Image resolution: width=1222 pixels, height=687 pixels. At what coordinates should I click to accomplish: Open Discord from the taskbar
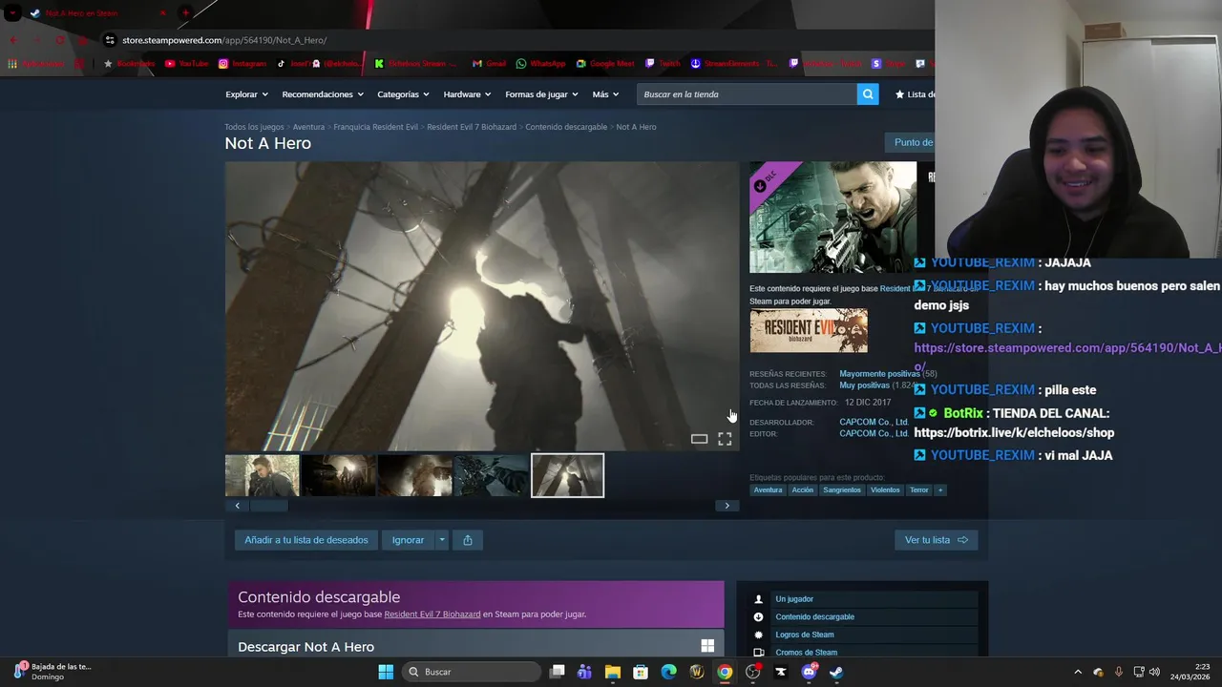pyautogui.click(x=809, y=672)
